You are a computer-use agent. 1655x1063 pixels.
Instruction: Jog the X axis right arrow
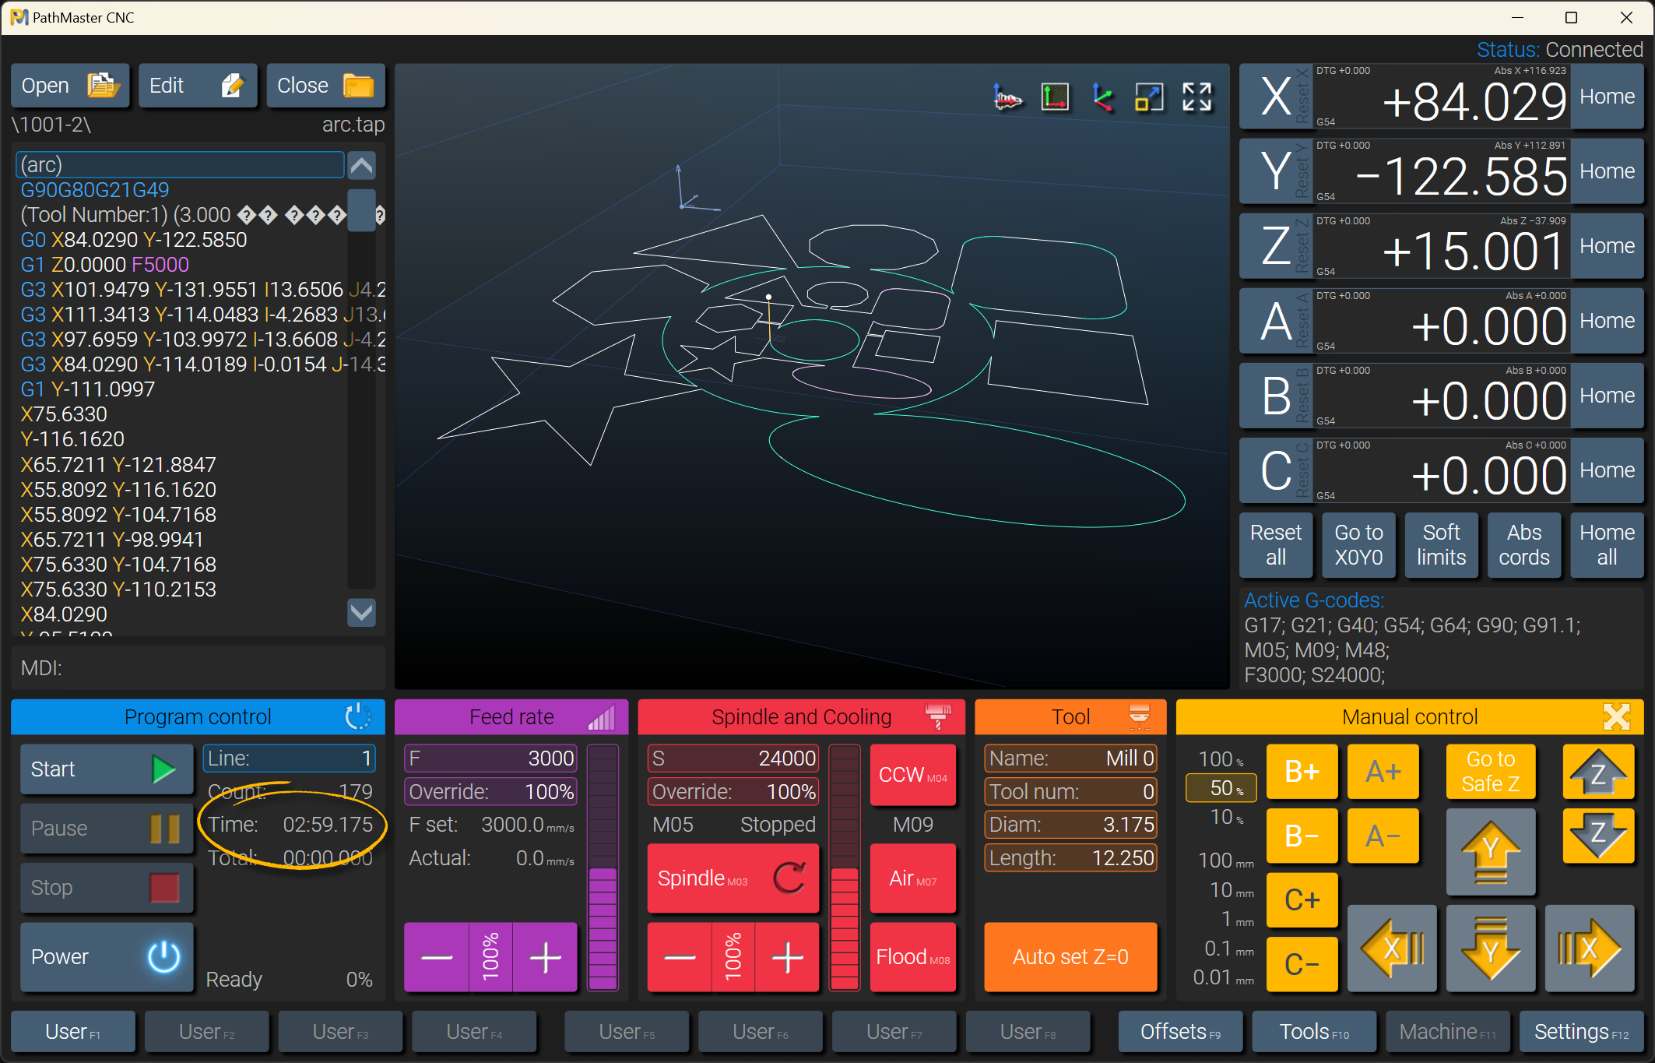1589,949
